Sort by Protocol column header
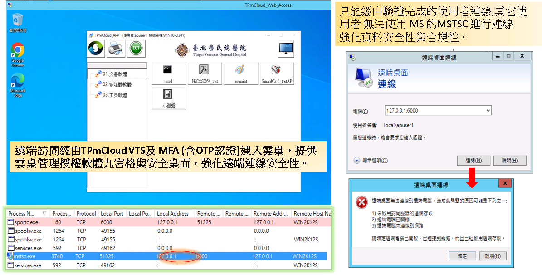This screenshot has width=542, height=275. (86, 214)
